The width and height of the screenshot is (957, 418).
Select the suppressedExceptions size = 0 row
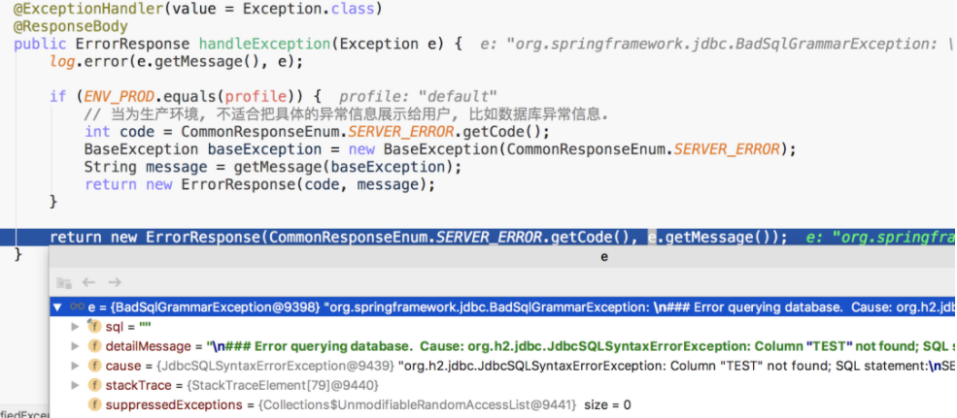tap(503, 405)
